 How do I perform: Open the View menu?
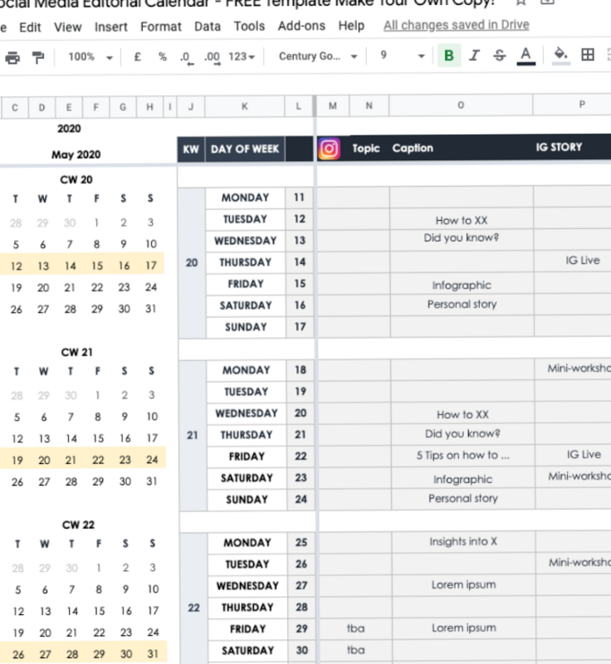(x=68, y=27)
